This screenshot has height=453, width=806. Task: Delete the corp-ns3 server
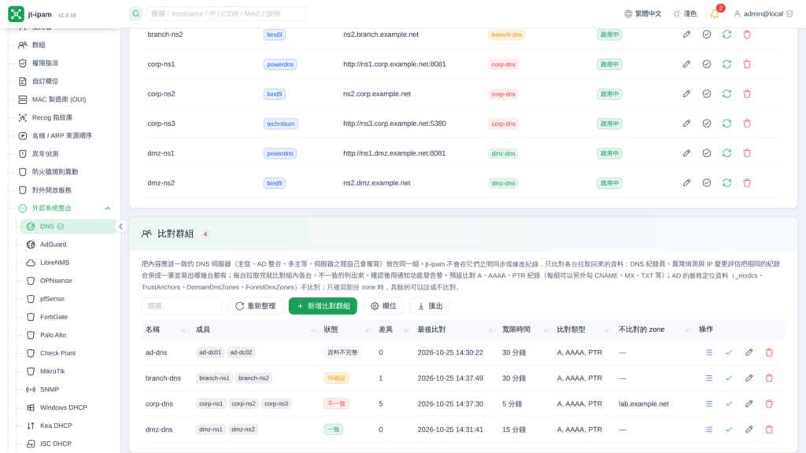pos(747,123)
